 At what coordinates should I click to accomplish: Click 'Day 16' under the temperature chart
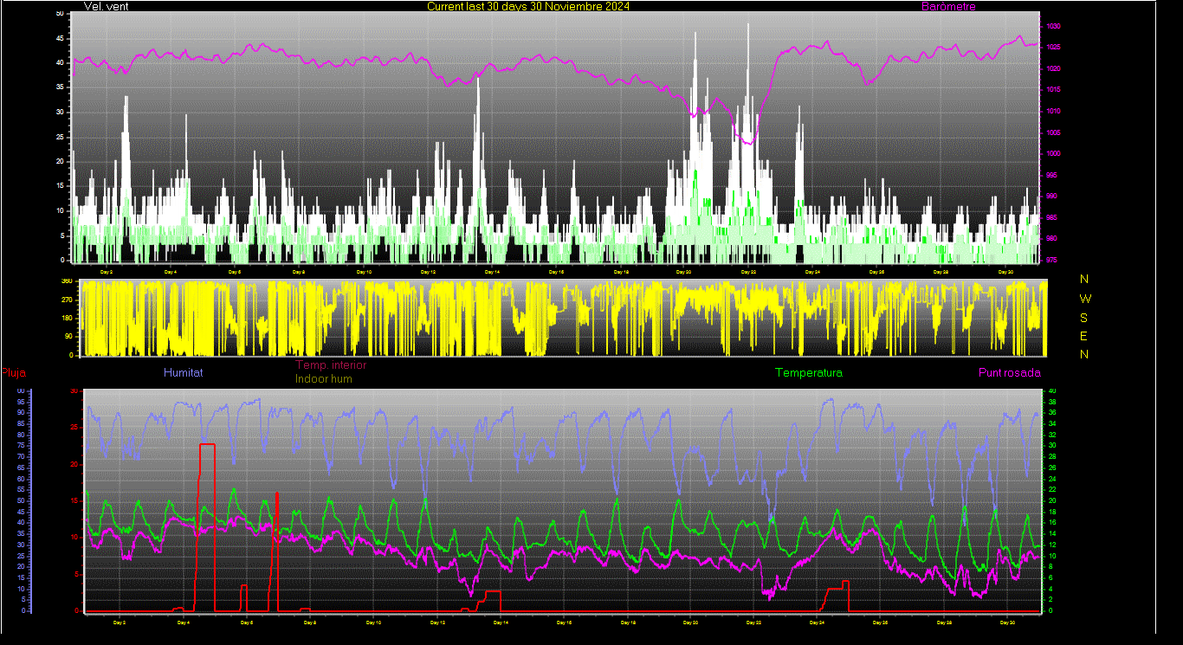coord(564,622)
